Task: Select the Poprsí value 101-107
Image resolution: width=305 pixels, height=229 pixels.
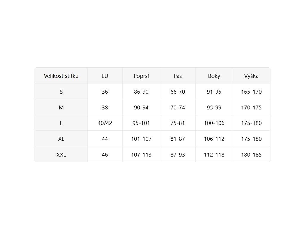Action: 141,139
